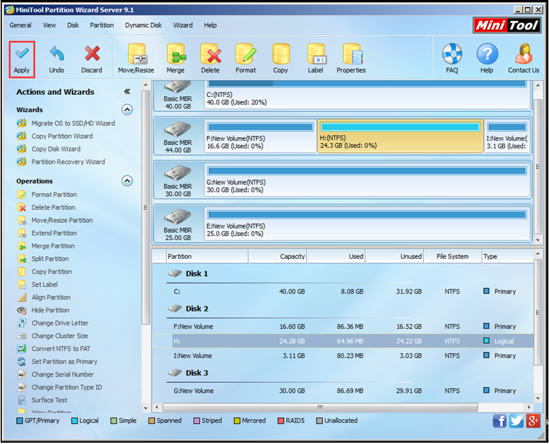Choose Hide Partition operation

(x=43, y=310)
